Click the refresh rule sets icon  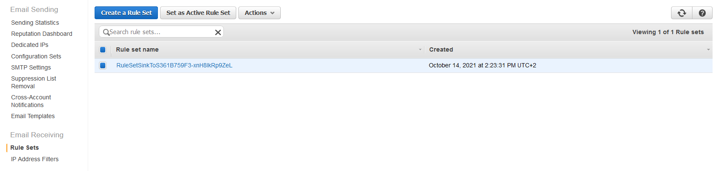click(682, 13)
